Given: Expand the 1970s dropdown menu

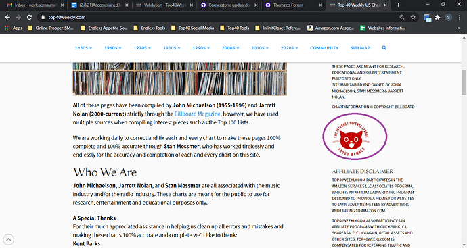Looking at the screenshot, I should coord(142,47).
